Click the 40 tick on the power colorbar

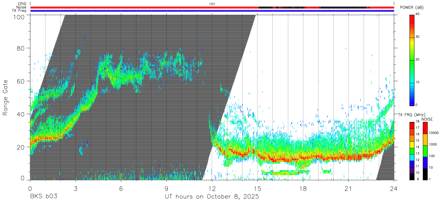[417, 14]
